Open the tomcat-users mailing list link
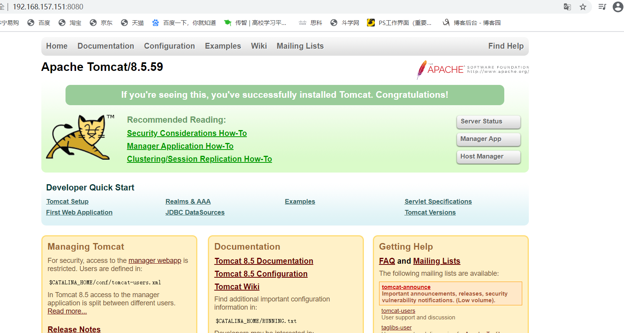 click(398, 311)
